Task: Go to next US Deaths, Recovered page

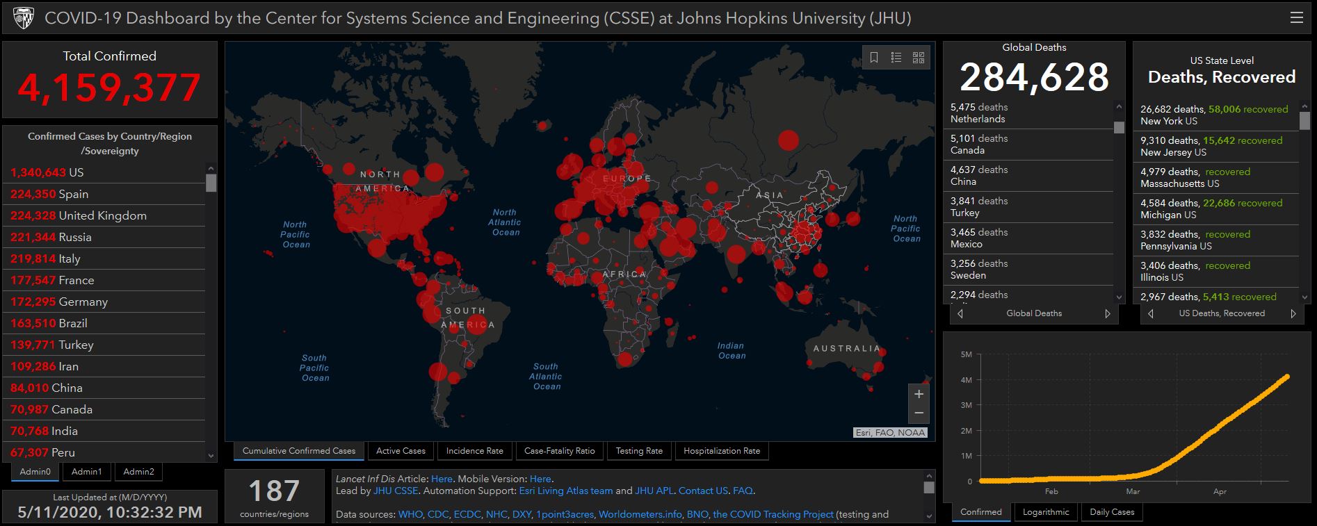Action: click(1293, 313)
